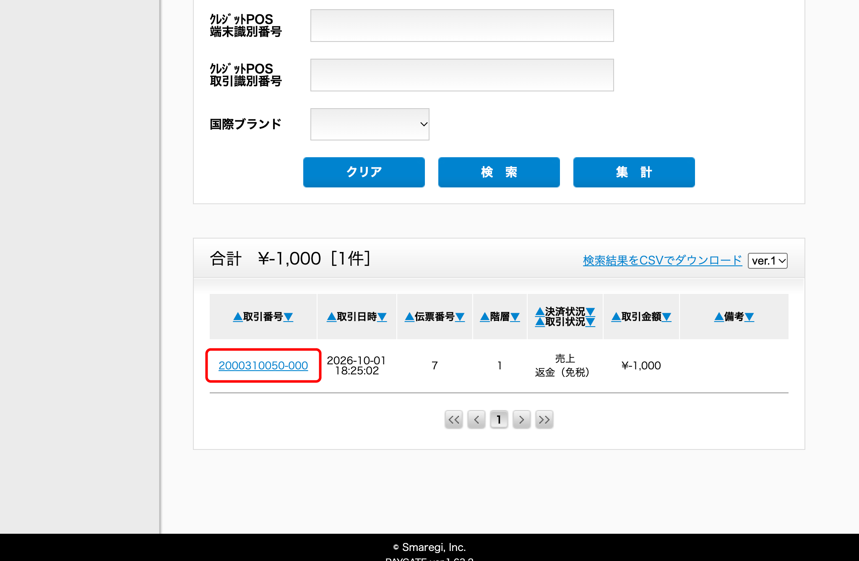Sort 備考 ascending with up arrow
This screenshot has width=859, height=561.
719,317
